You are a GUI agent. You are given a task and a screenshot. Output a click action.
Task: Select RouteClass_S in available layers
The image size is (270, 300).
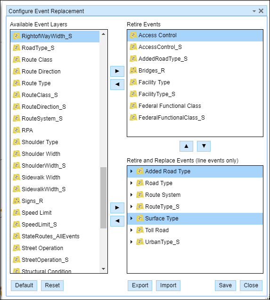tap(55, 95)
